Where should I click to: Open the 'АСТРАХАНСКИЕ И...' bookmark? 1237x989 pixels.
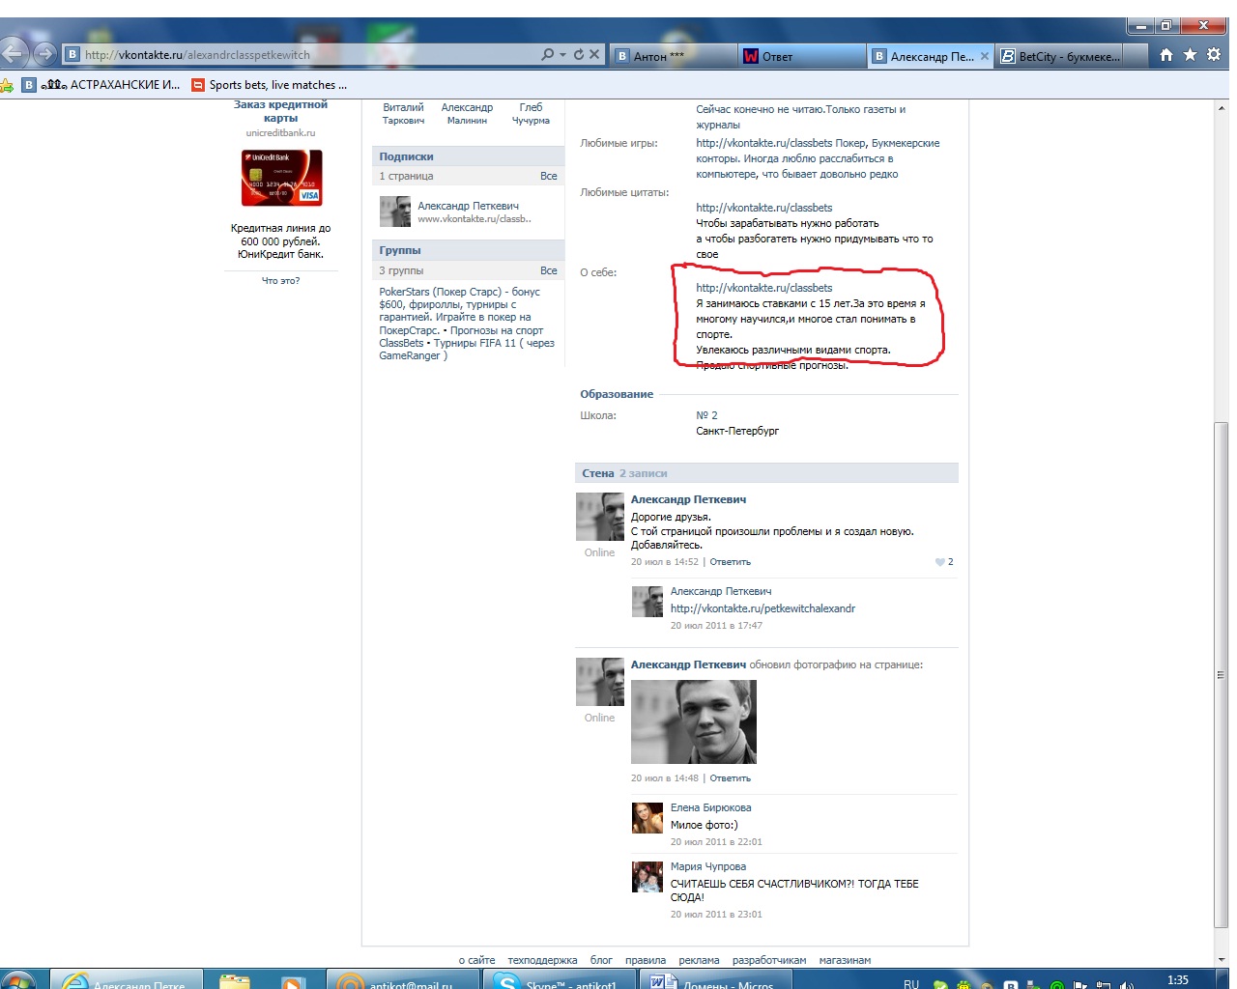(101, 85)
